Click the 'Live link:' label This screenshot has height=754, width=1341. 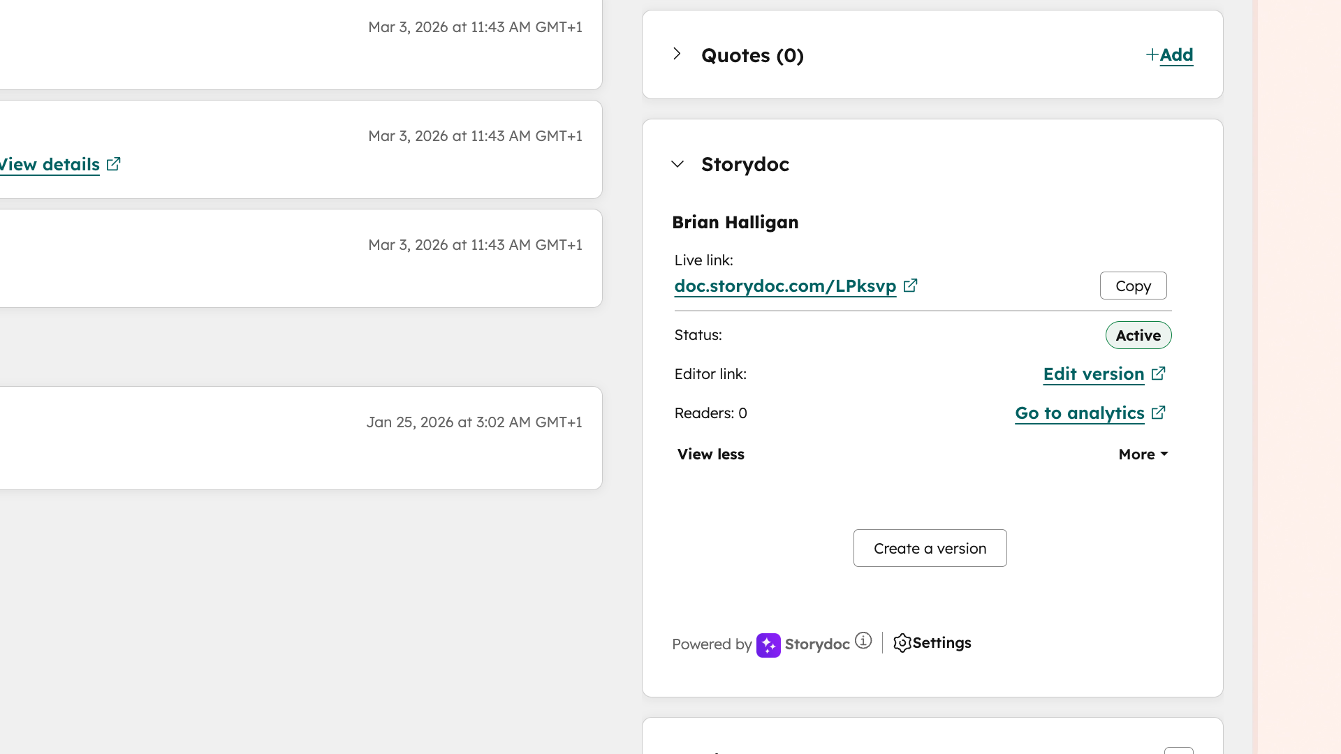click(704, 260)
